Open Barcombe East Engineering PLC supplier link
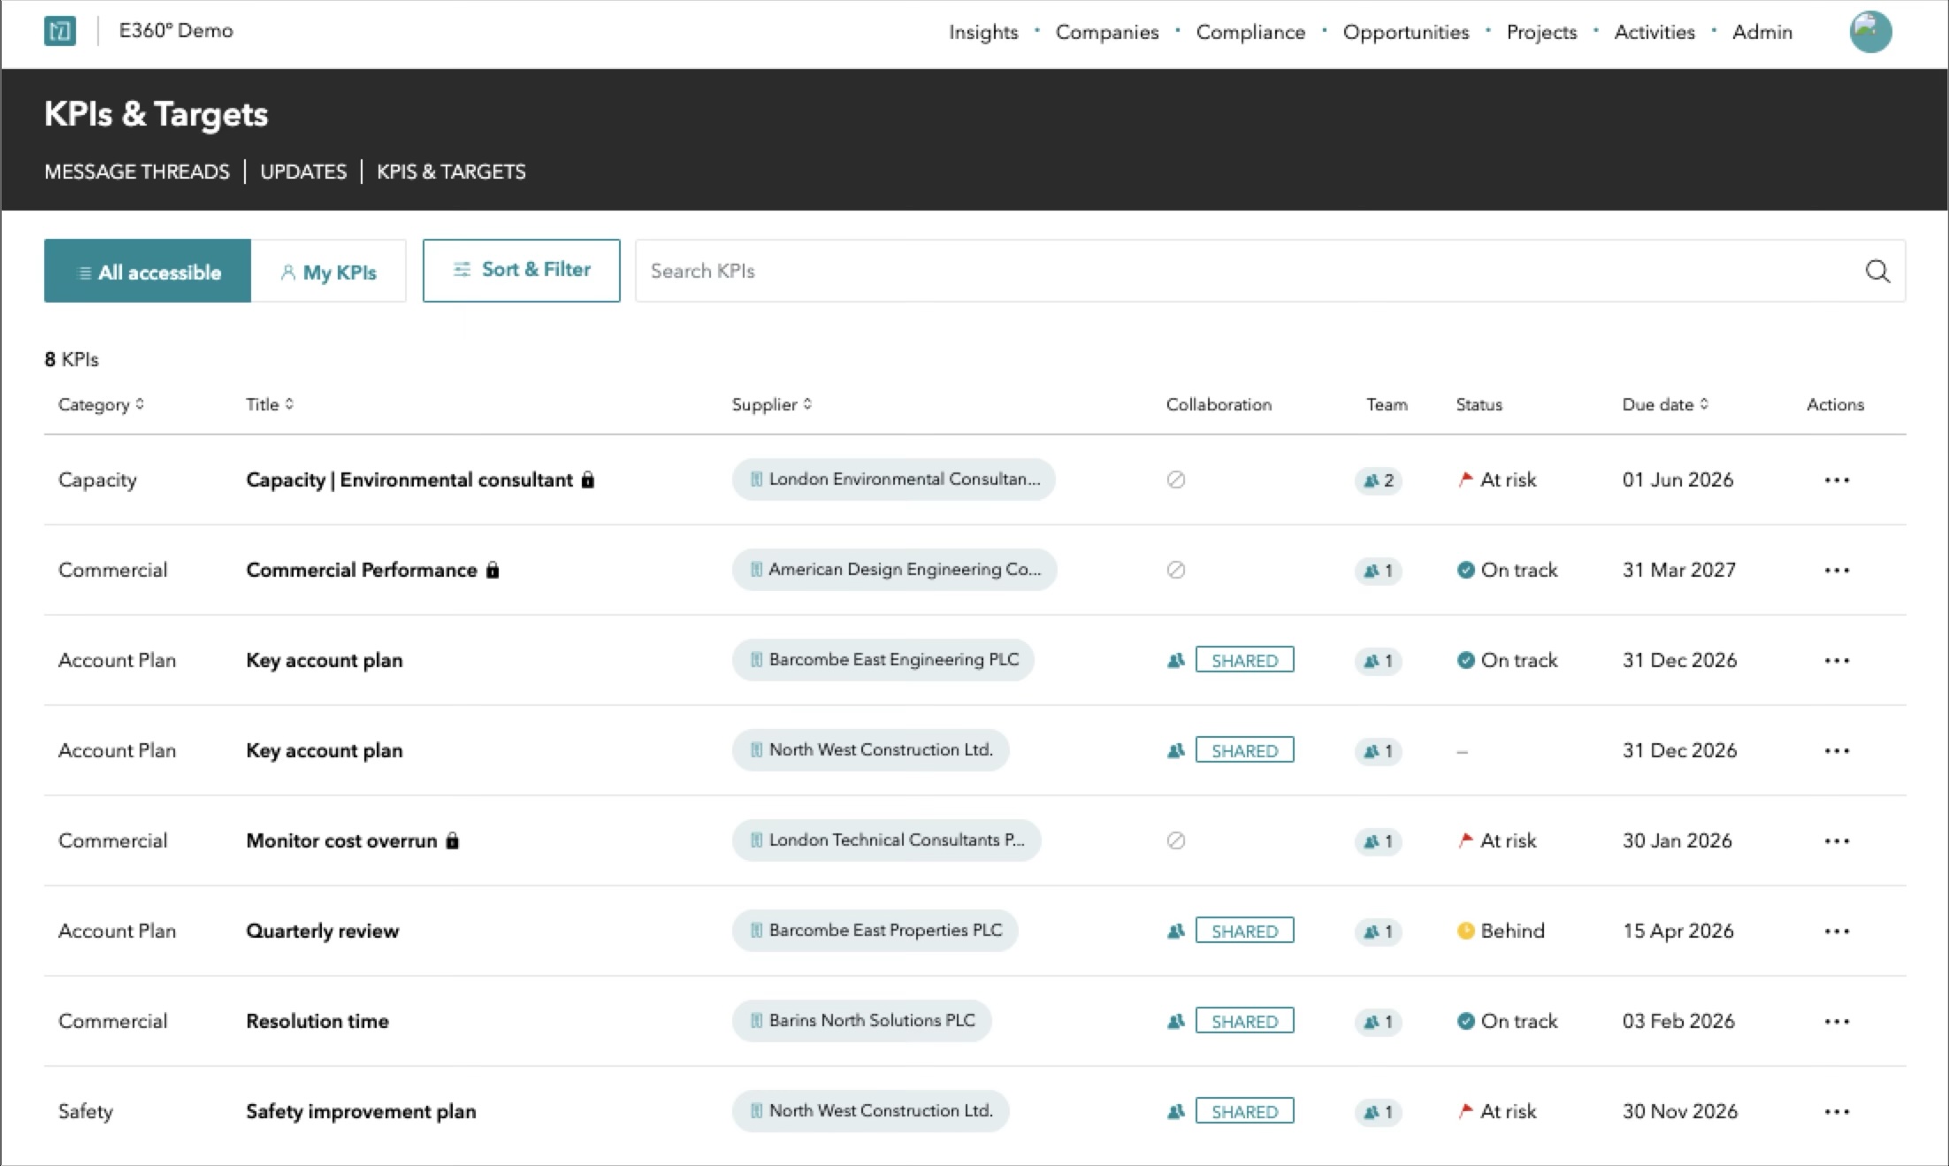 click(x=883, y=660)
